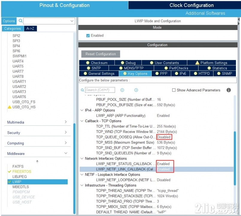Click PBUF_POOL_SIZE value 16

click(159, 100)
